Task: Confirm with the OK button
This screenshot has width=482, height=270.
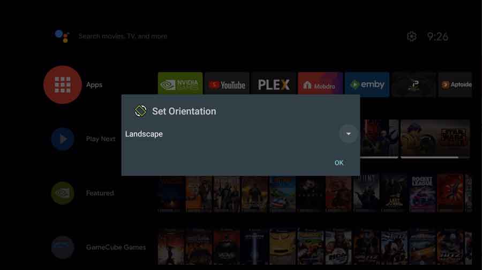Action: point(339,163)
